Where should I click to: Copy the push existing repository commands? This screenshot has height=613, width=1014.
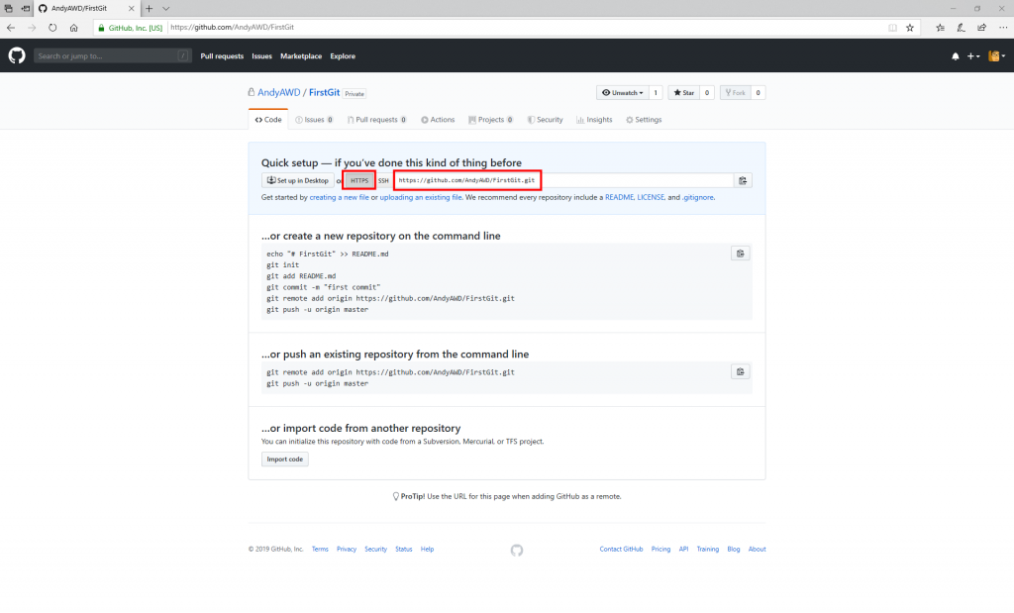coord(741,371)
